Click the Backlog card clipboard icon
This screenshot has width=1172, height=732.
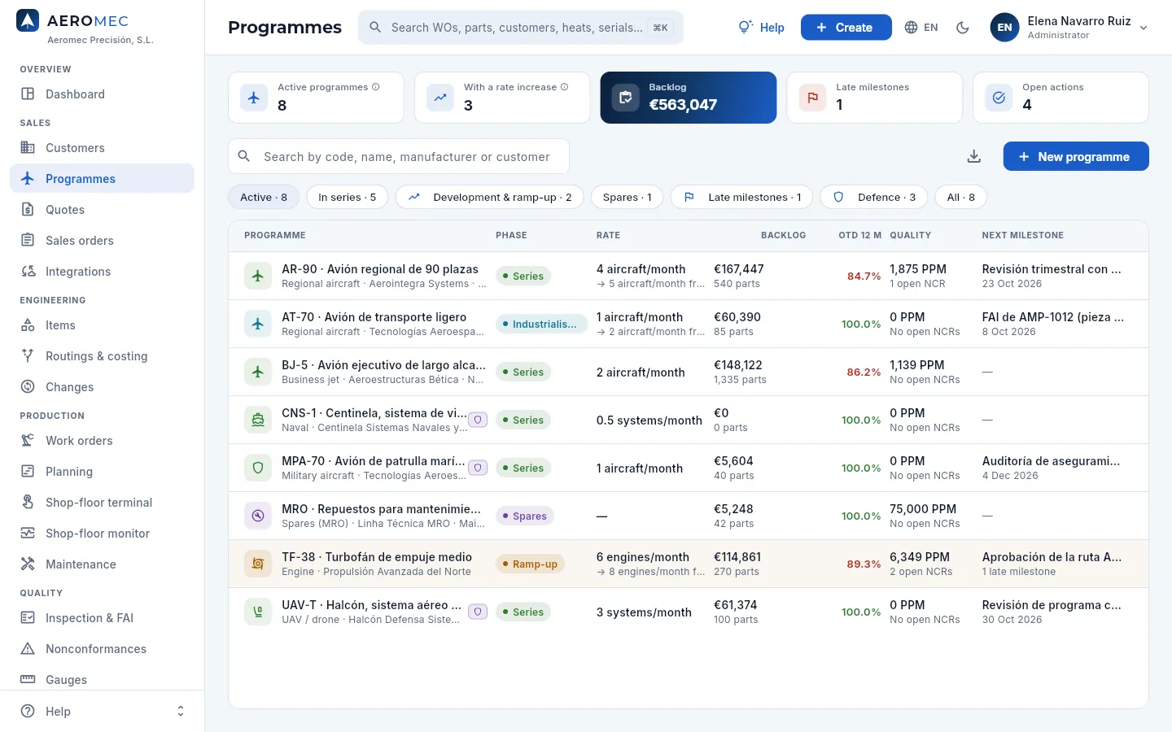625,98
